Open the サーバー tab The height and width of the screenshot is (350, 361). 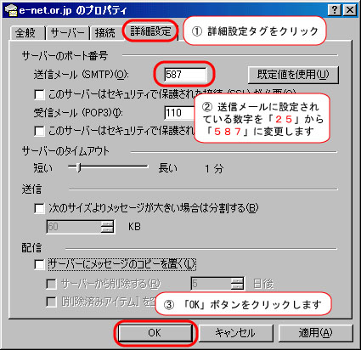point(67,33)
